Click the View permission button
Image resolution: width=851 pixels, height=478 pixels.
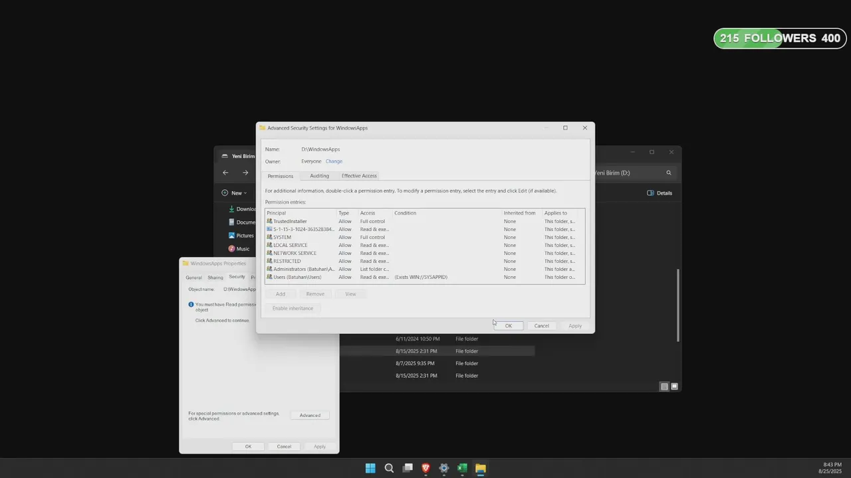click(350, 294)
